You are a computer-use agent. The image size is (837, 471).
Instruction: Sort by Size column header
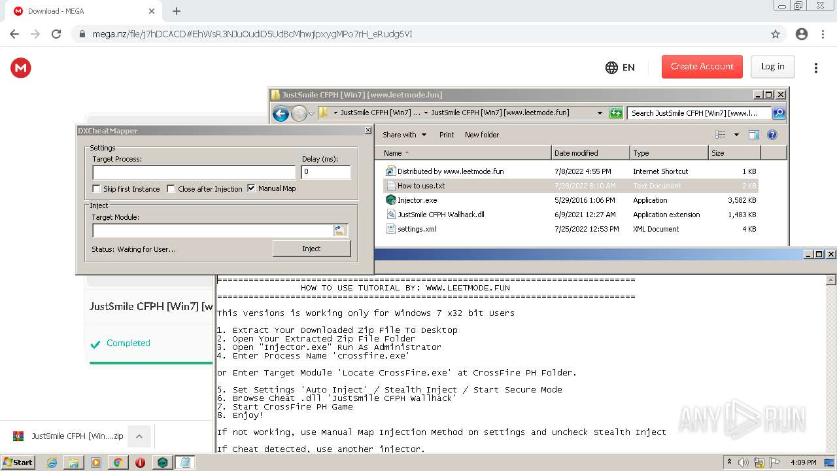734,153
